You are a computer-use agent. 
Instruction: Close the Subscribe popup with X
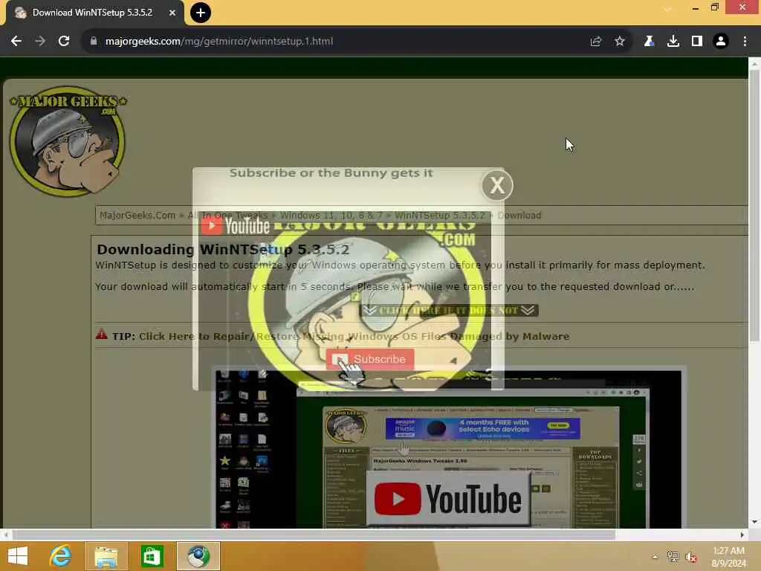tap(497, 185)
